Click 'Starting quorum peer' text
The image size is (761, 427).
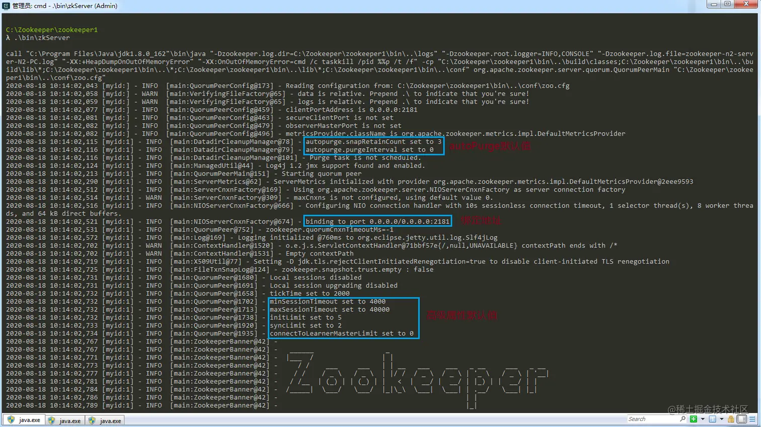pyautogui.click(x=322, y=174)
